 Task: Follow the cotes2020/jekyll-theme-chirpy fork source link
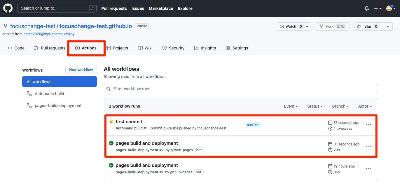pyautogui.click(x=49, y=34)
